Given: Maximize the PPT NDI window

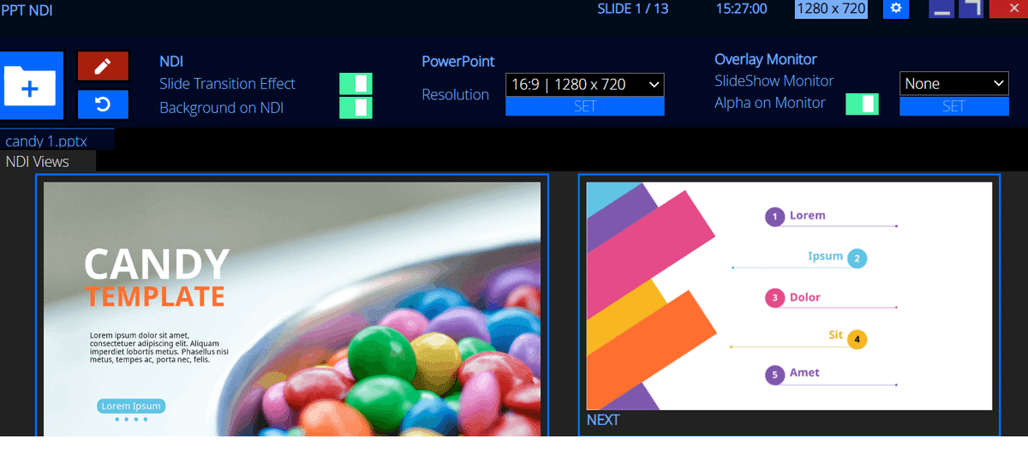Looking at the screenshot, I should click(x=971, y=9).
